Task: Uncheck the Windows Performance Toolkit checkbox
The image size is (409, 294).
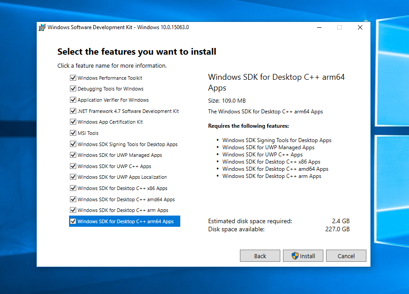Action: point(73,78)
